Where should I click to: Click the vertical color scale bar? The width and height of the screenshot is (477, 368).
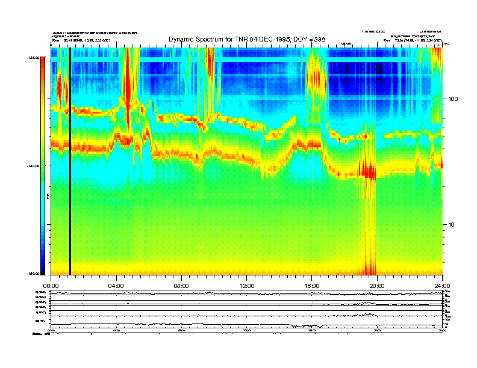(x=43, y=165)
